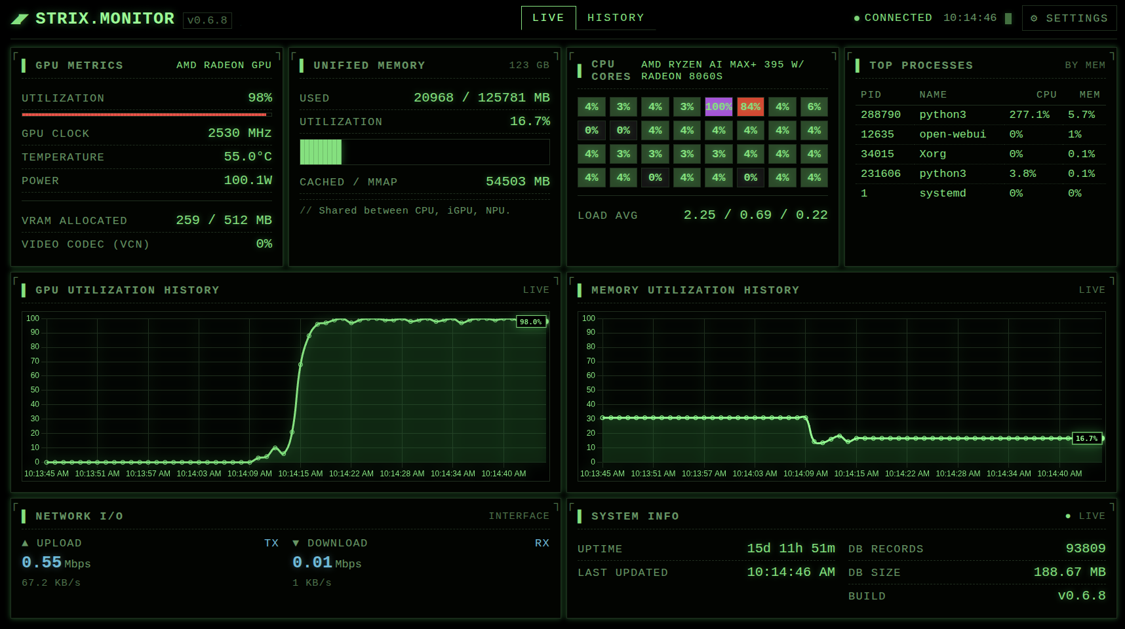Click the 0.01 Mbps download value
Screen dimensions: 1125x629
[x=327, y=563]
